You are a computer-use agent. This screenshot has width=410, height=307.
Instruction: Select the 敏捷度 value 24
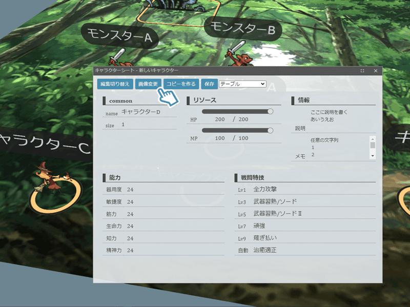tap(130, 202)
